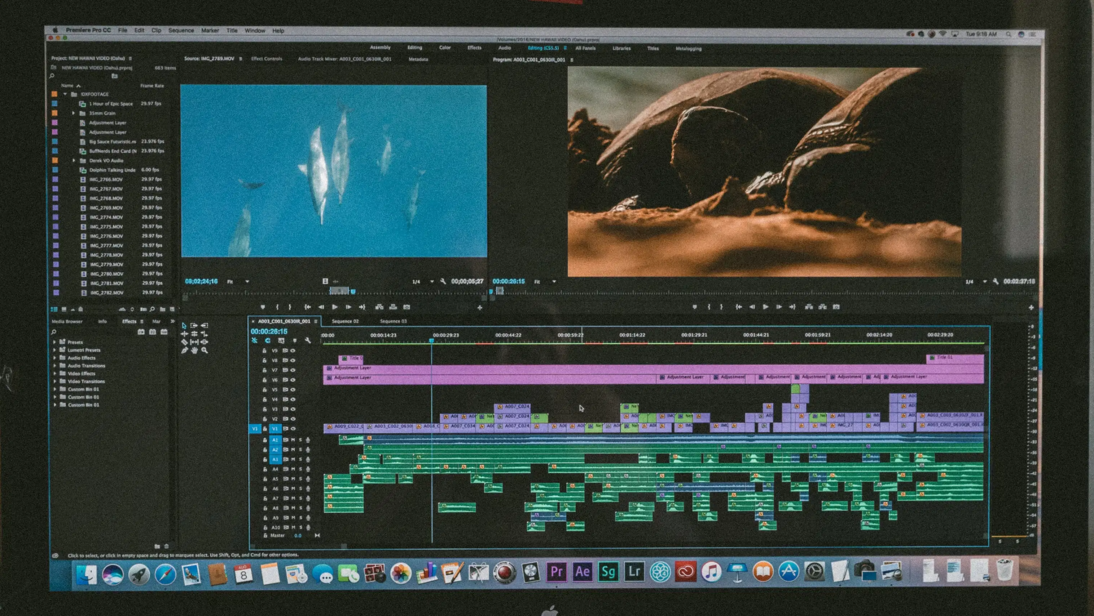The width and height of the screenshot is (1094, 616).
Task: Click Lift button in Program monitor
Action: click(809, 307)
